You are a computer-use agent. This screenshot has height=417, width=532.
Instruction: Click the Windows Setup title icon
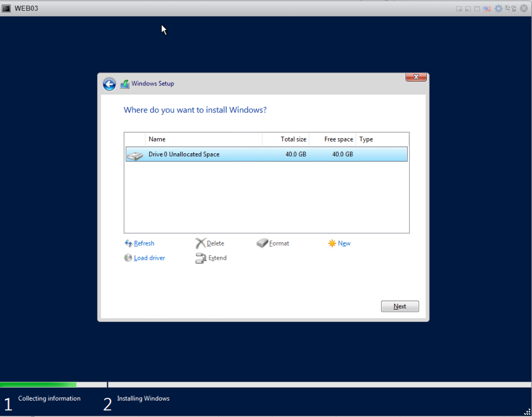point(125,84)
